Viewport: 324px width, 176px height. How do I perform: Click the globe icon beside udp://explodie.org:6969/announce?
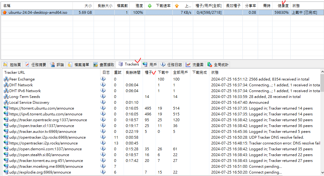pos(6,172)
